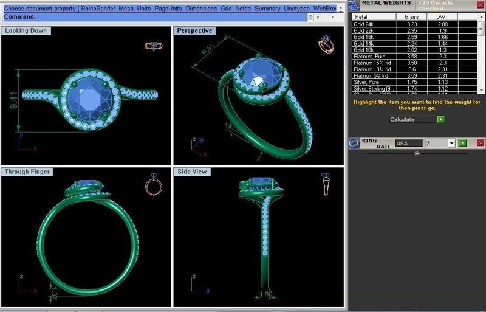Sort by the Metal column header

[374, 17]
